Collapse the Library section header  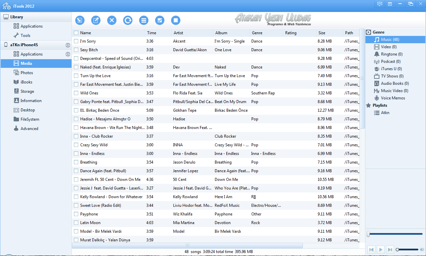click(x=36, y=17)
